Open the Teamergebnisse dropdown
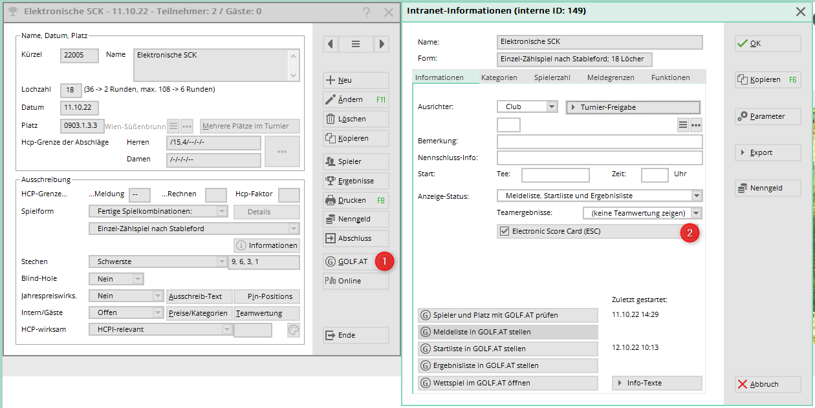Screen dimensions: 815x408 (x=696, y=213)
